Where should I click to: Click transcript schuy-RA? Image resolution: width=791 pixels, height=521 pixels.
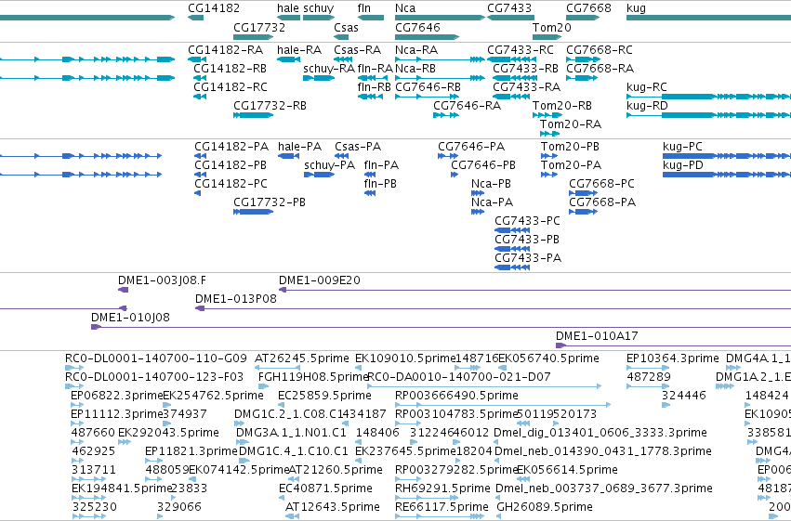tap(329, 69)
